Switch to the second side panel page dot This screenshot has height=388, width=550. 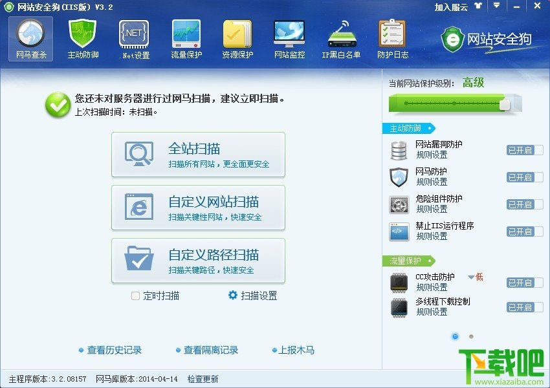click(471, 336)
